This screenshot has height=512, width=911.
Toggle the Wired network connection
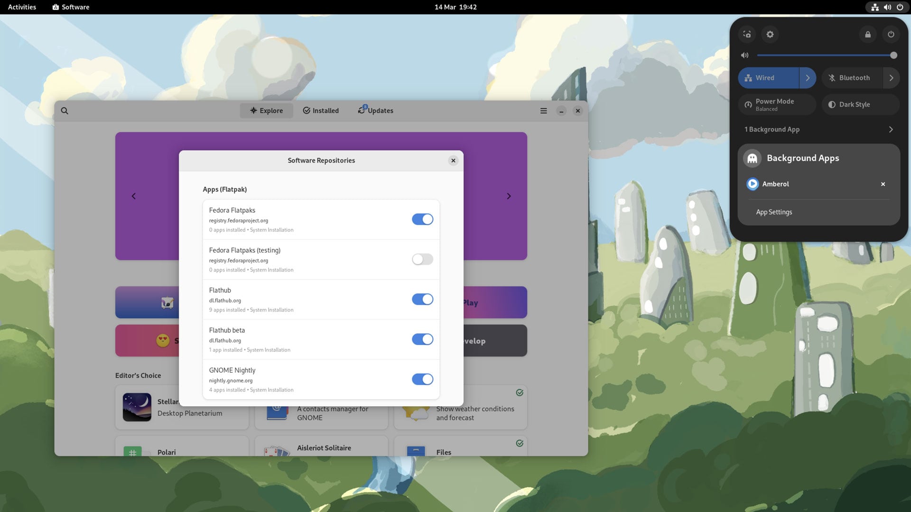[768, 78]
